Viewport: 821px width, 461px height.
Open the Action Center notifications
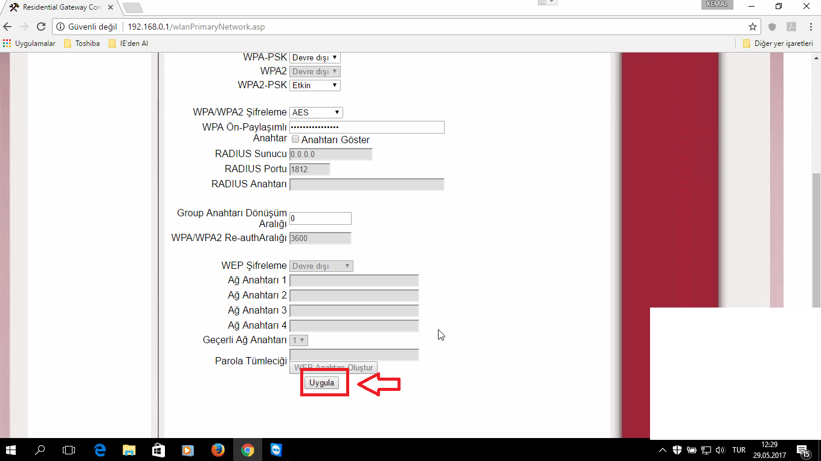tap(803, 450)
